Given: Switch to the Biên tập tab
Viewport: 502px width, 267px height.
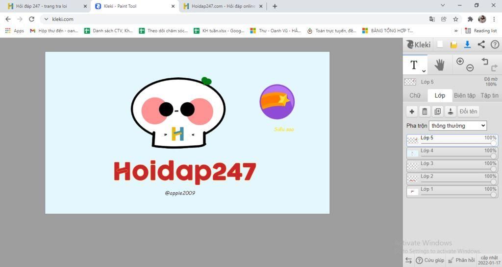Looking at the screenshot, I should pos(465,95).
